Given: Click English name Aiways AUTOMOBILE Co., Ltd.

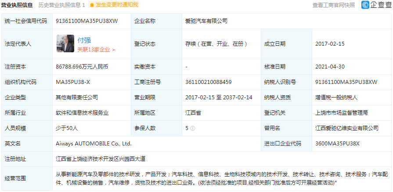Looking at the screenshot, I should click(94, 144).
